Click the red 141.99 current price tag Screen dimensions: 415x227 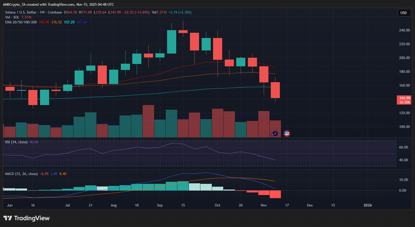[x=404, y=100]
